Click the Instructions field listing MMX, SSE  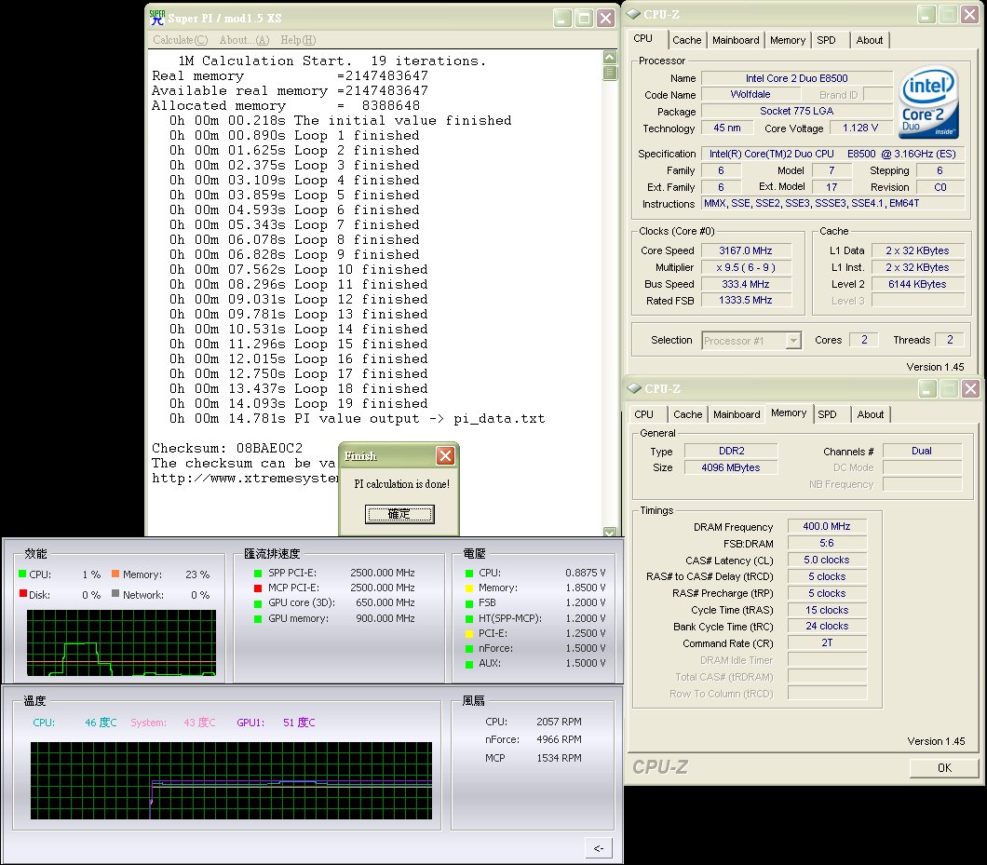click(x=832, y=203)
